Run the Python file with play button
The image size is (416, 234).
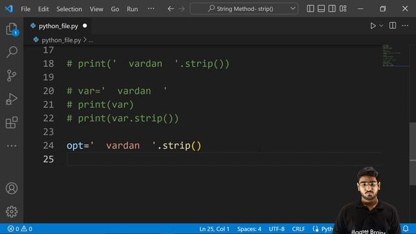(x=372, y=26)
